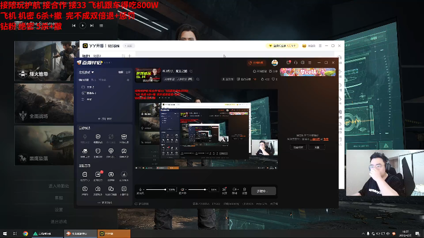Open messages icon with red badge
Screen dimensions: 424x238
point(288,62)
